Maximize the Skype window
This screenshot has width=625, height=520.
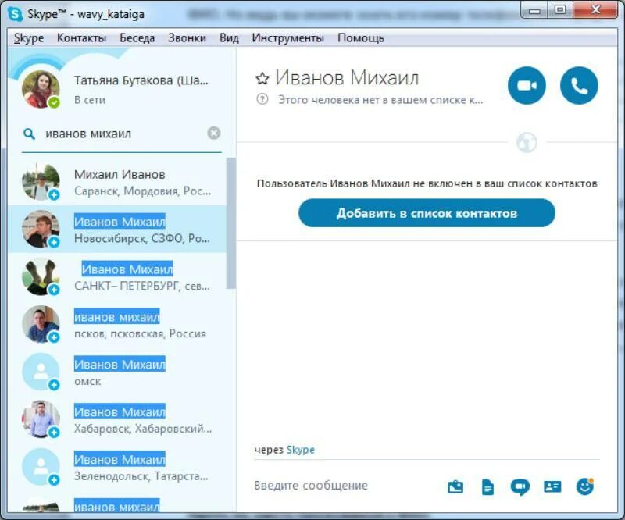click(560, 10)
